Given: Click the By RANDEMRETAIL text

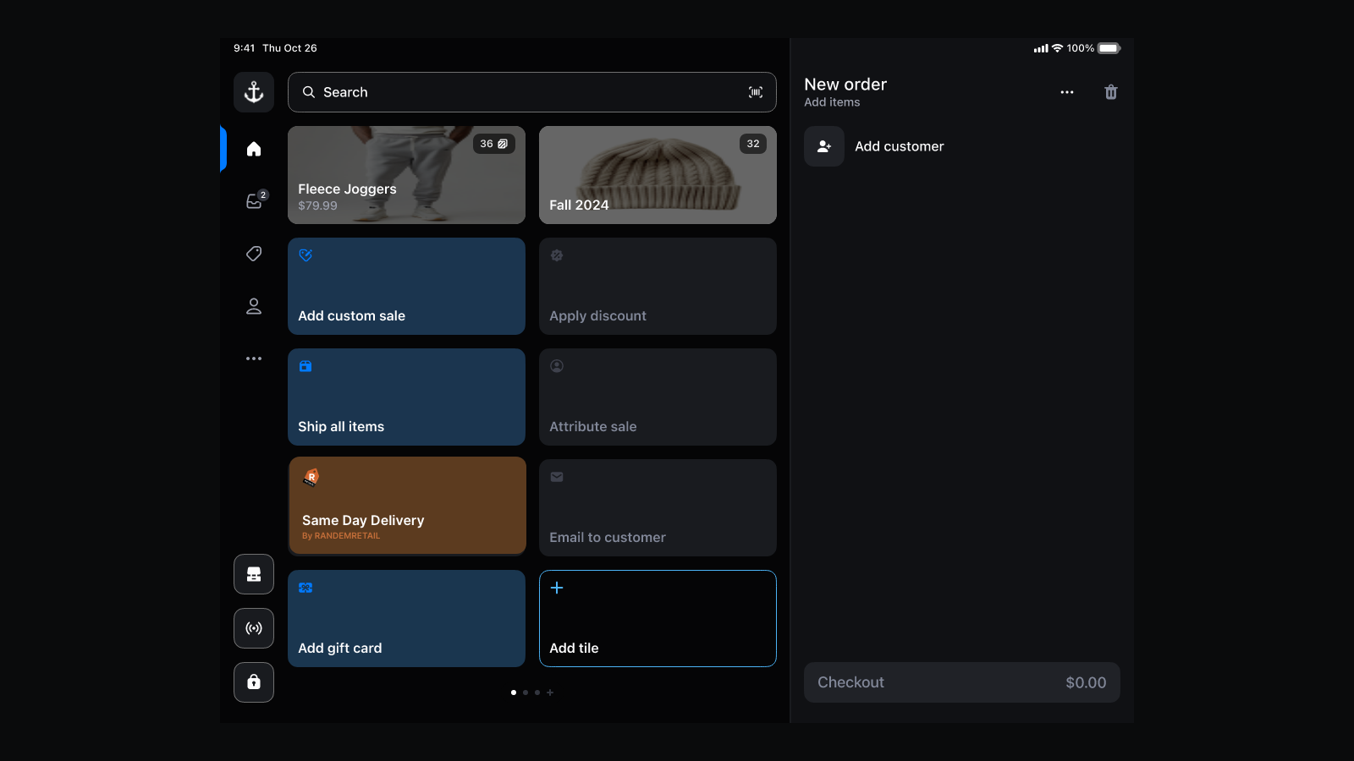Looking at the screenshot, I should (341, 536).
